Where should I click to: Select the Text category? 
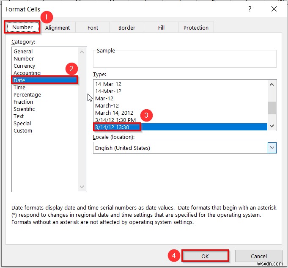tap(45, 116)
